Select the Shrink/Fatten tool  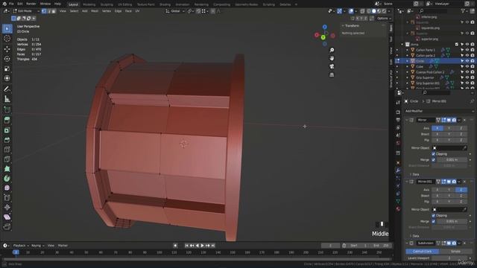7,207
